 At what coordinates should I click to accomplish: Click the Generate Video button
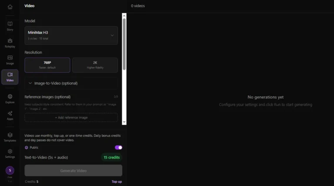pos(73,170)
